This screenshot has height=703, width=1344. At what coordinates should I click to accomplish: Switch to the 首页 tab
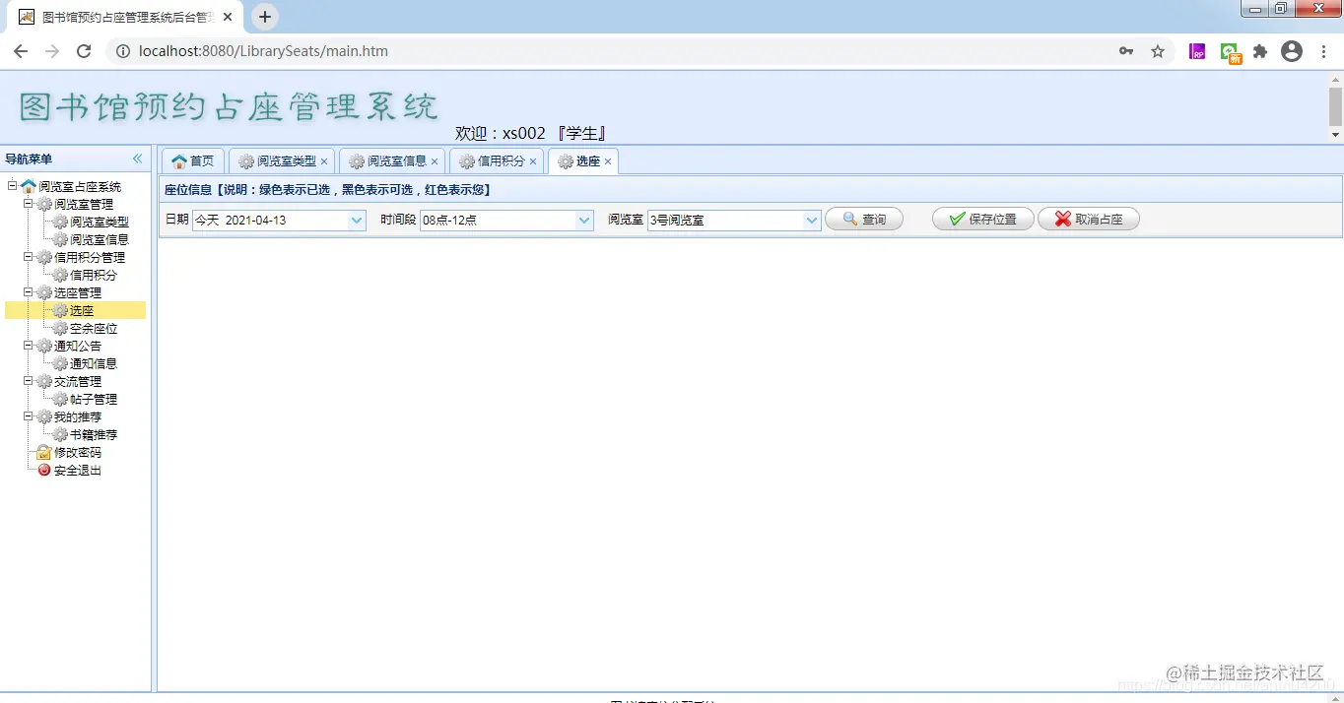pyautogui.click(x=193, y=161)
